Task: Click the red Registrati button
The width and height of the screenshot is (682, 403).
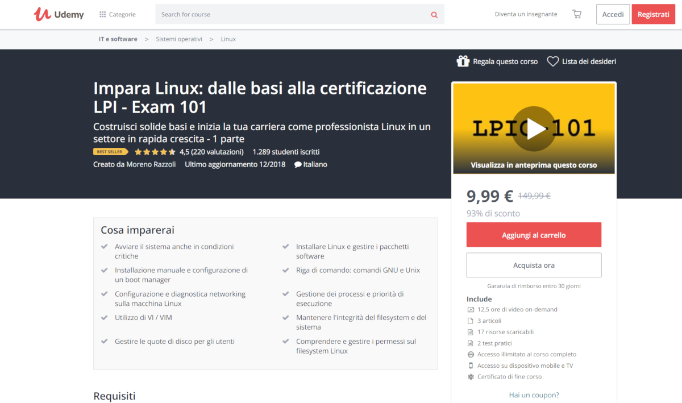Action: tap(653, 14)
